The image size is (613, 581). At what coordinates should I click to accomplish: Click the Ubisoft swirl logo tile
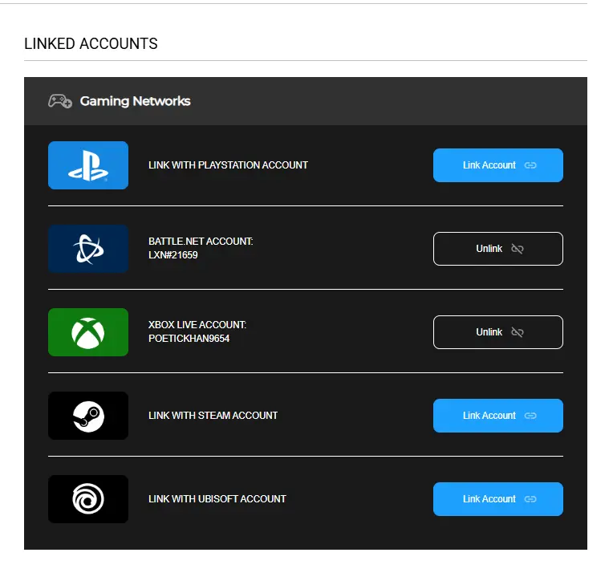pos(88,499)
